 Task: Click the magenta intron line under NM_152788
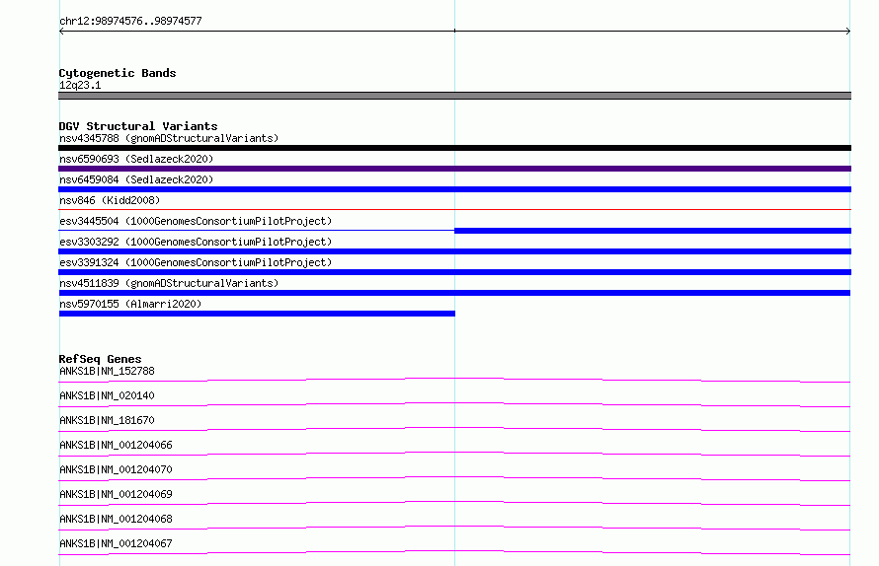(454, 379)
